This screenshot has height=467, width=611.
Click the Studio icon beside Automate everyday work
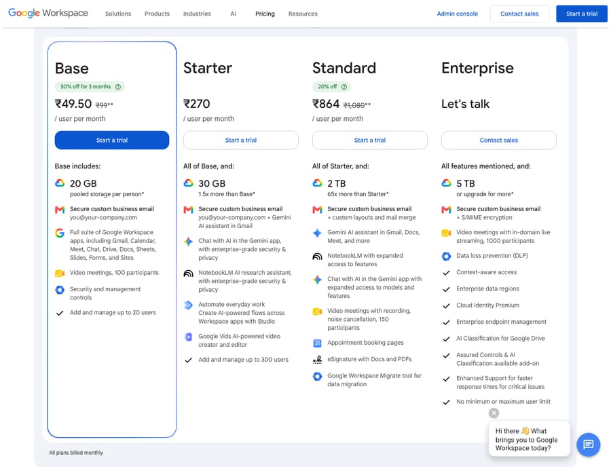[188, 305]
